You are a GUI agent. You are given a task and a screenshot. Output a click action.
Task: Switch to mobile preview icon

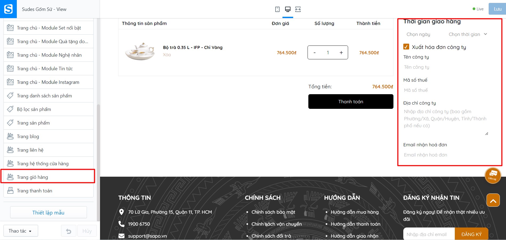coord(277,9)
